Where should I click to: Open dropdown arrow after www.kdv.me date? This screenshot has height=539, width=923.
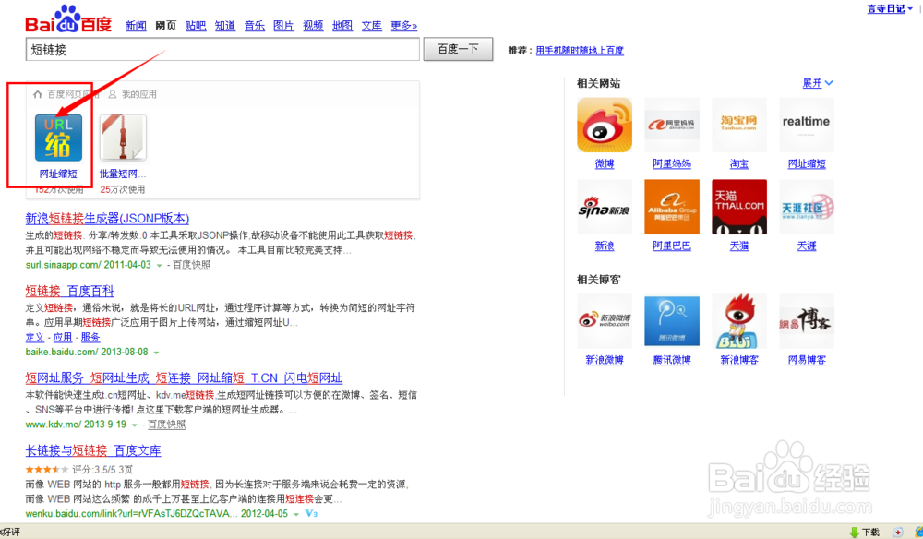pyautogui.click(x=134, y=425)
